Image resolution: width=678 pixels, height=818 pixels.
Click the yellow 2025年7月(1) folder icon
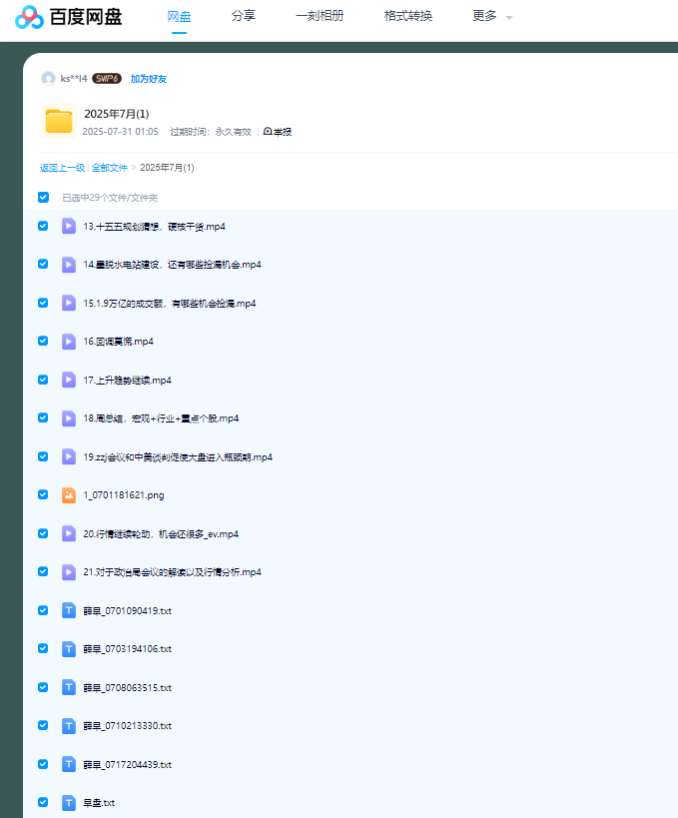(59, 121)
